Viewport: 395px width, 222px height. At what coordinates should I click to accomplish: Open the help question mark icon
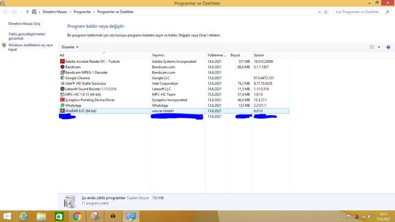[388, 47]
